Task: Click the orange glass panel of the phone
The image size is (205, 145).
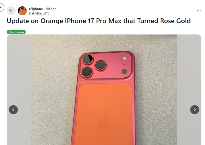Action: tap(104, 114)
